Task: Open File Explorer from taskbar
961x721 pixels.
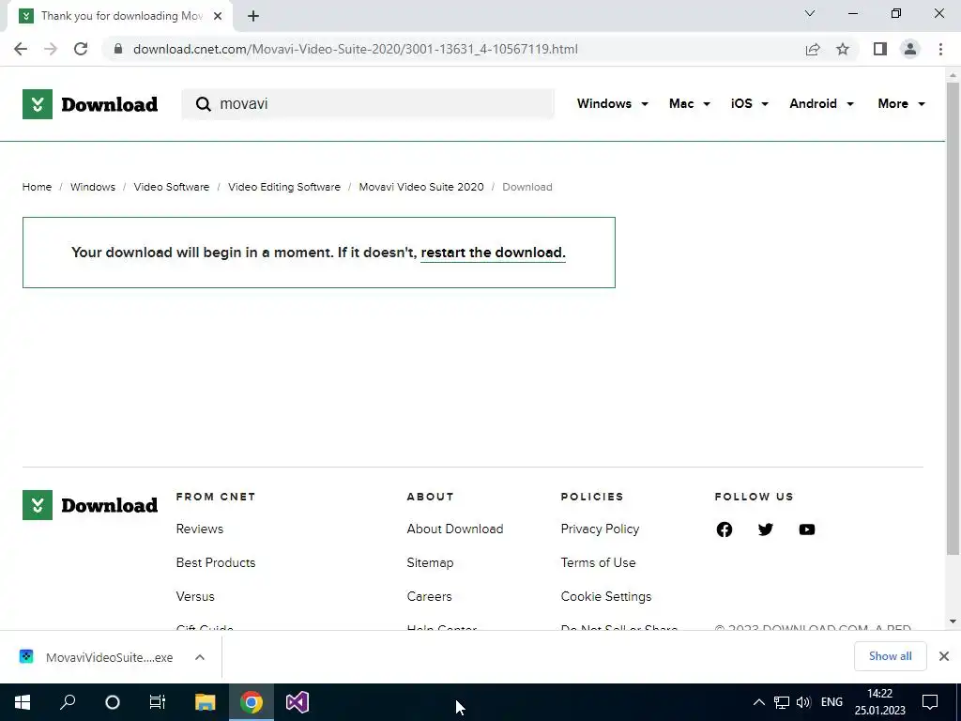Action: click(x=206, y=702)
